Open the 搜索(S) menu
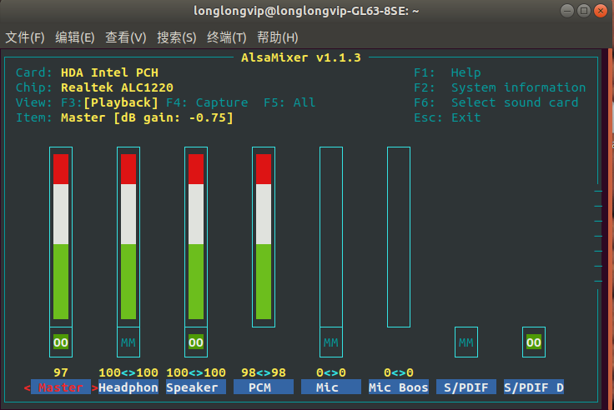This screenshot has height=410, width=614. point(177,37)
